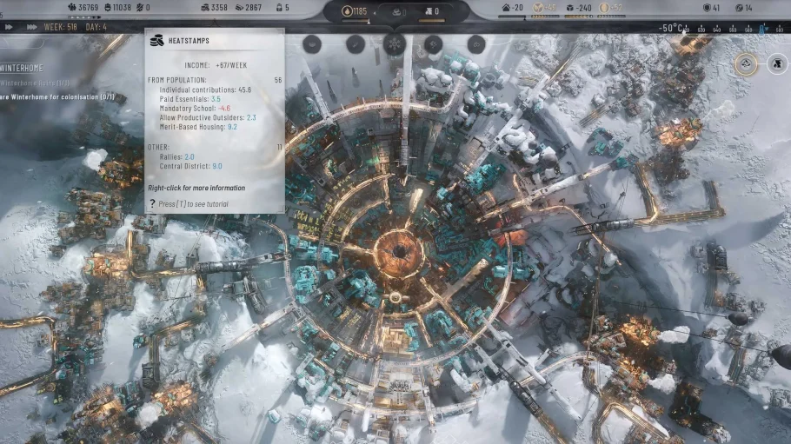Click the Right-click for more information hint
The image size is (791, 444).
[196, 188]
